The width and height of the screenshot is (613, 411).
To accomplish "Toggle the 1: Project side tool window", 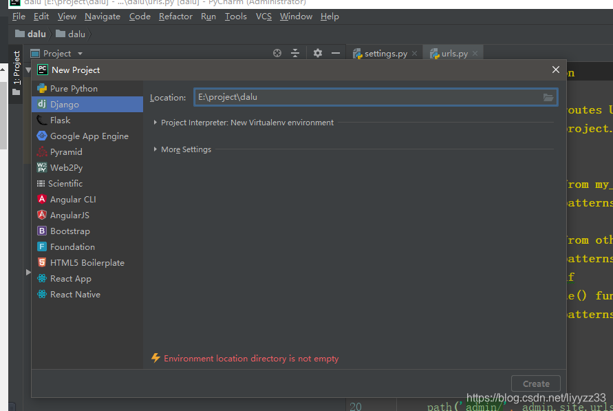I will tap(16, 73).
